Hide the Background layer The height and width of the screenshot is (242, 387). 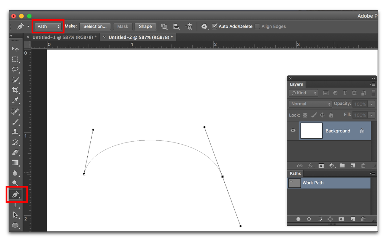292,130
